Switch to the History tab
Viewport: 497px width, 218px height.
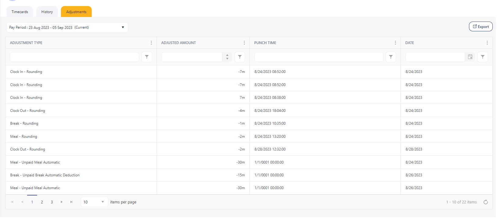(47, 12)
